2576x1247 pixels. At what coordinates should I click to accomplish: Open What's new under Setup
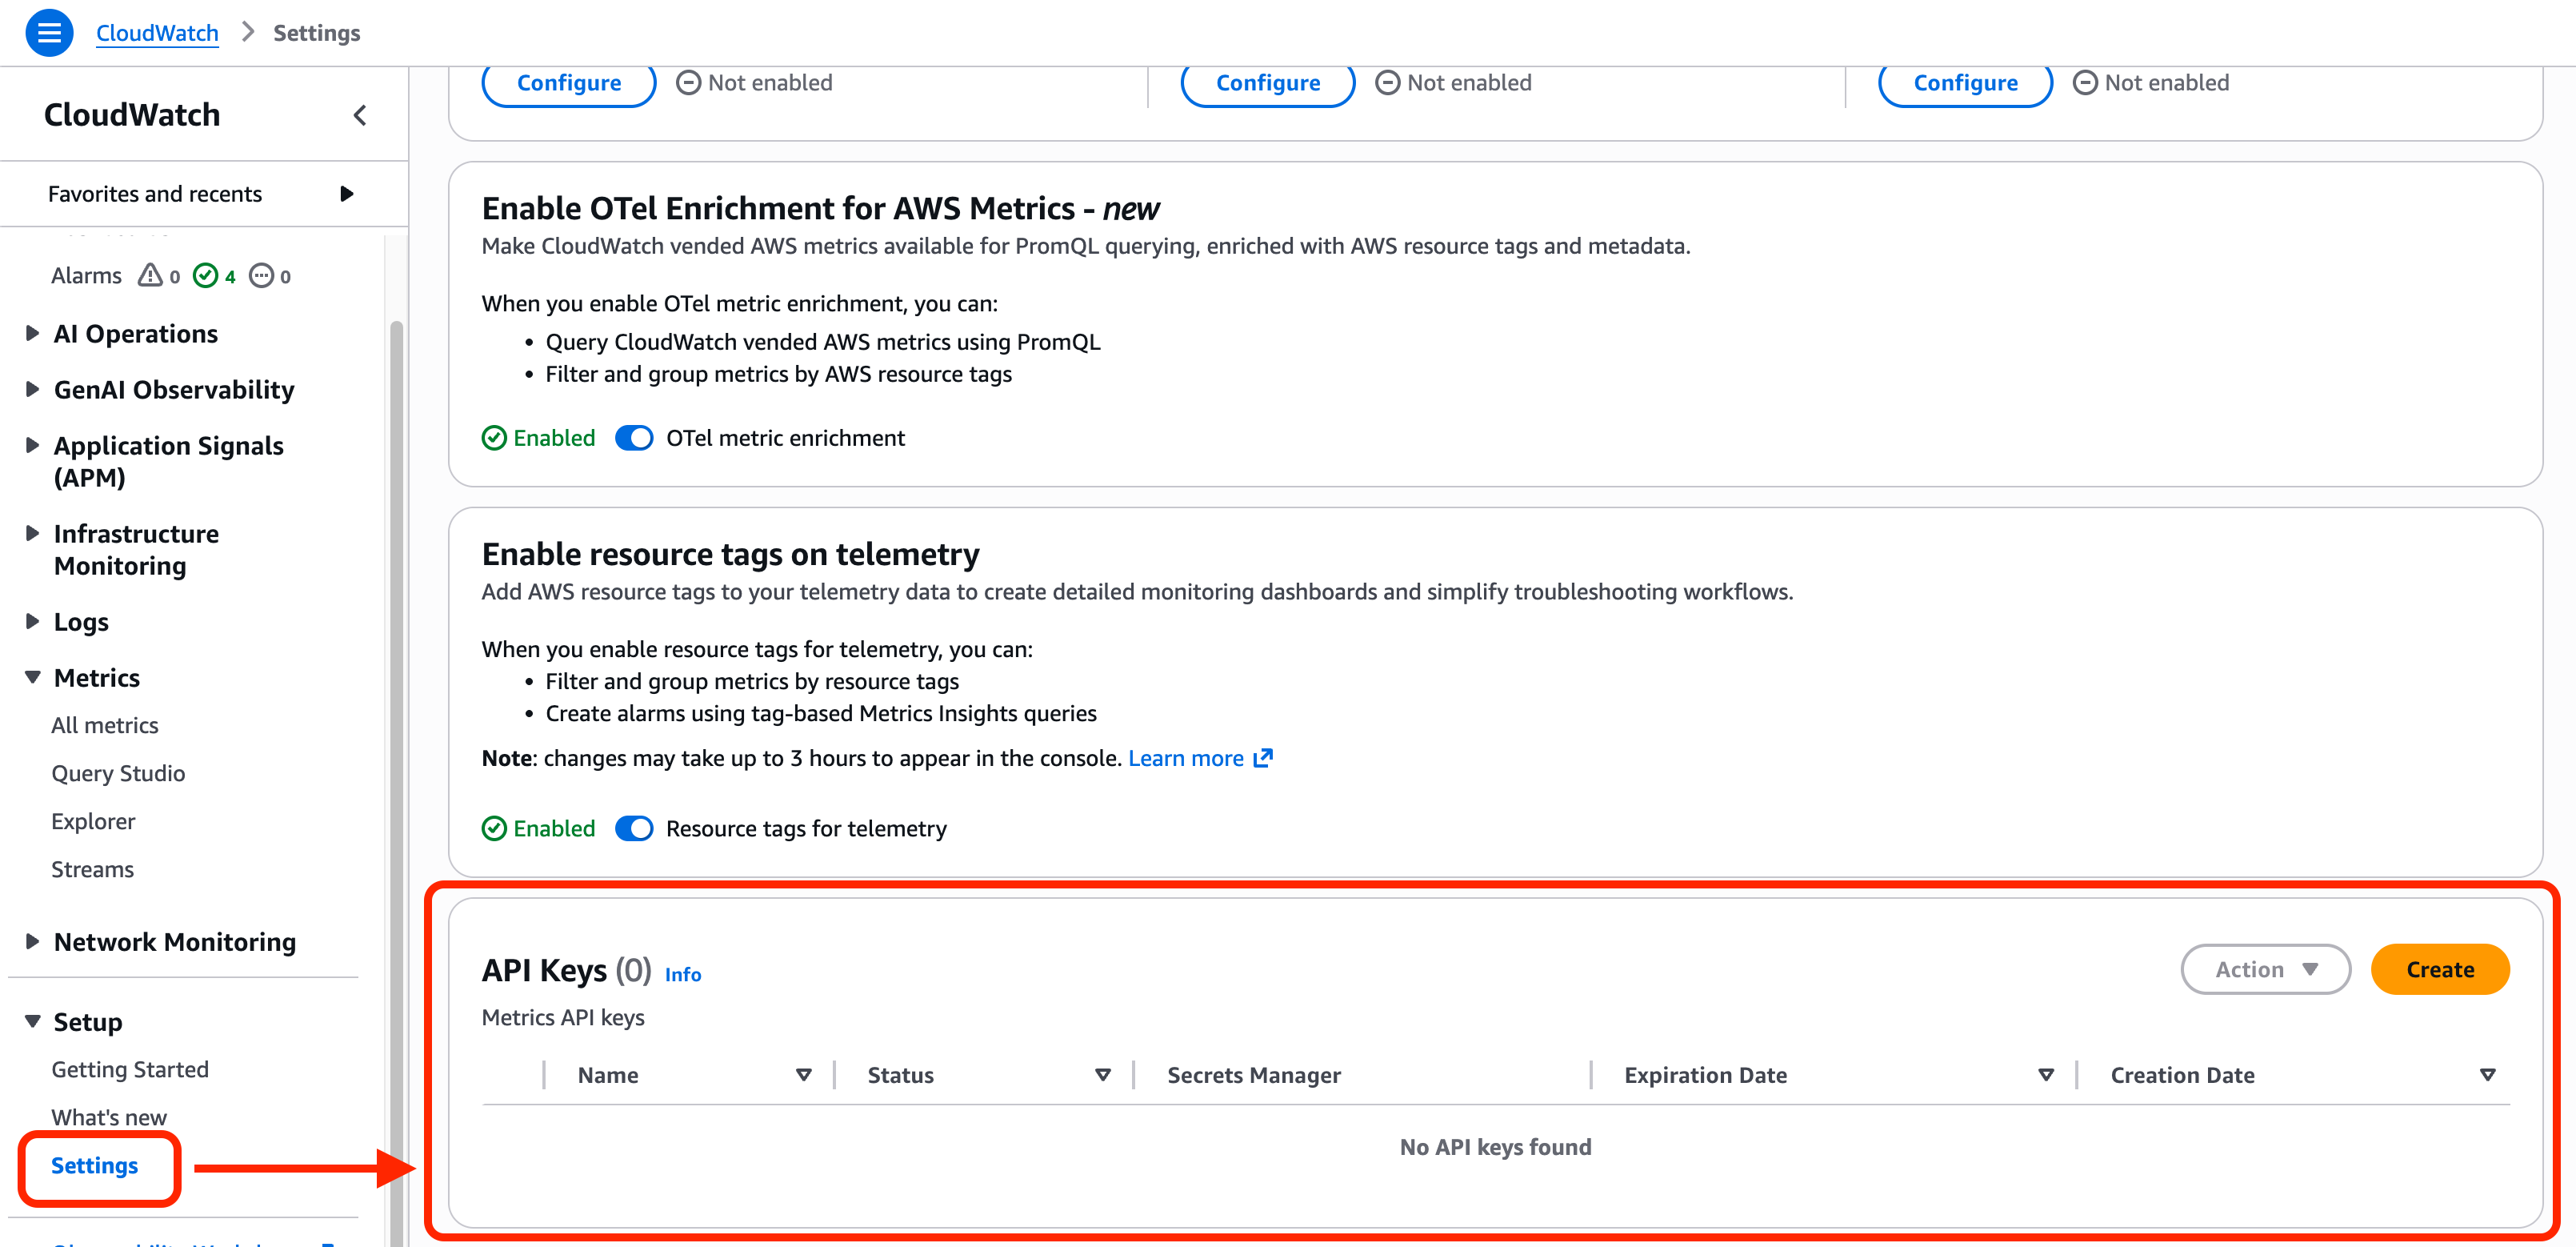tap(109, 1117)
